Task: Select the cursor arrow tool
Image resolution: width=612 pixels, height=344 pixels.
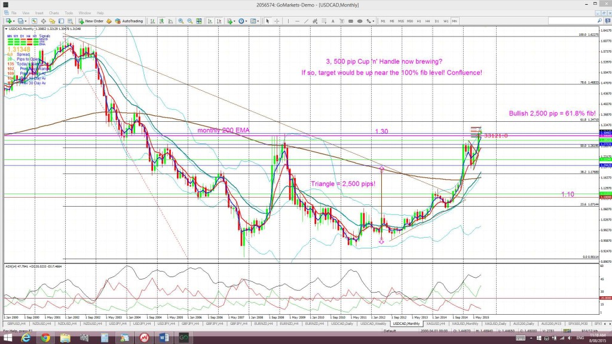Action: point(268,21)
